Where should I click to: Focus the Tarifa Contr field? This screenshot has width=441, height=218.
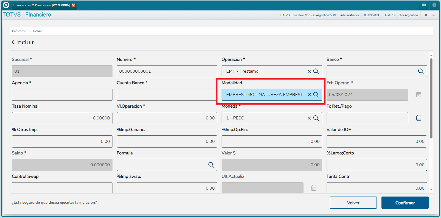(377, 188)
